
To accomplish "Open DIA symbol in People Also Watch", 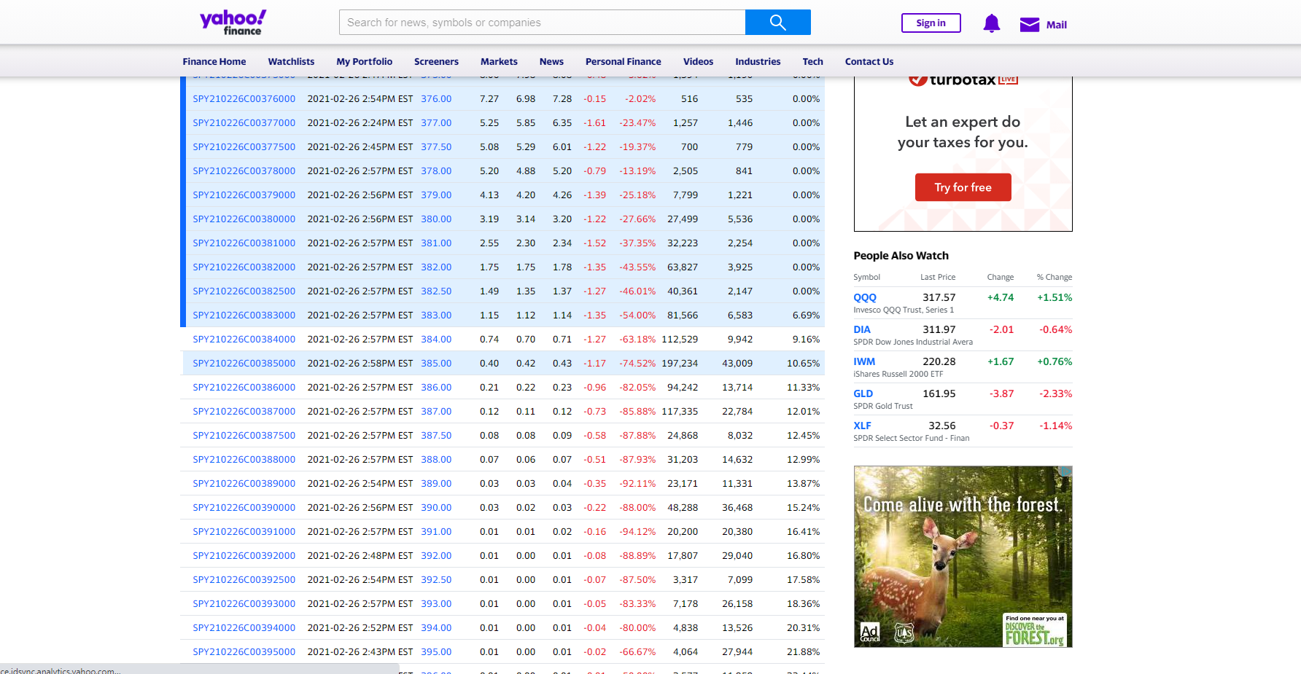I will point(862,329).
